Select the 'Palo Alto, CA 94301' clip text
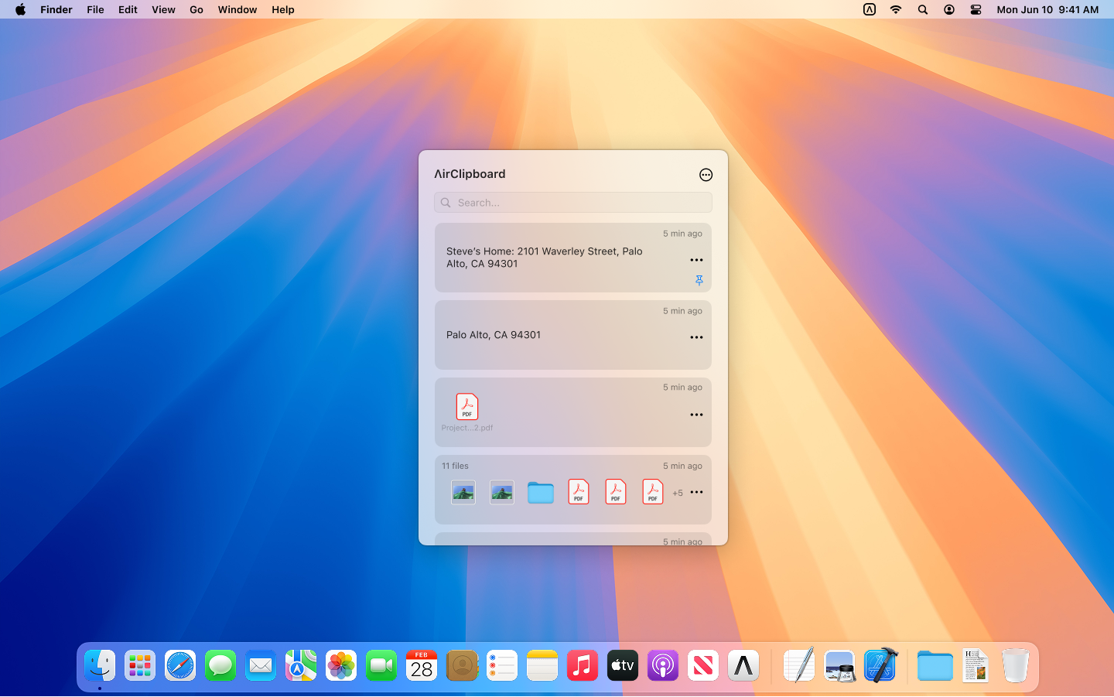The height and width of the screenshot is (697, 1114). point(494,335)
